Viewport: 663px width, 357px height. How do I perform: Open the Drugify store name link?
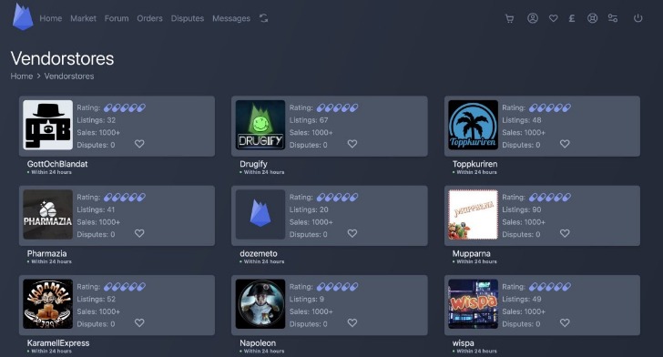tap(254, 164)
